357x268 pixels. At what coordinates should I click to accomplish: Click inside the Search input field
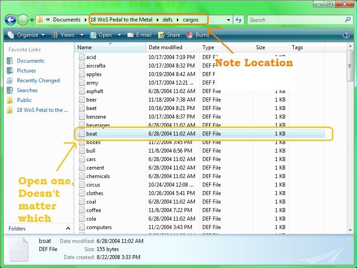click(295, 20)
